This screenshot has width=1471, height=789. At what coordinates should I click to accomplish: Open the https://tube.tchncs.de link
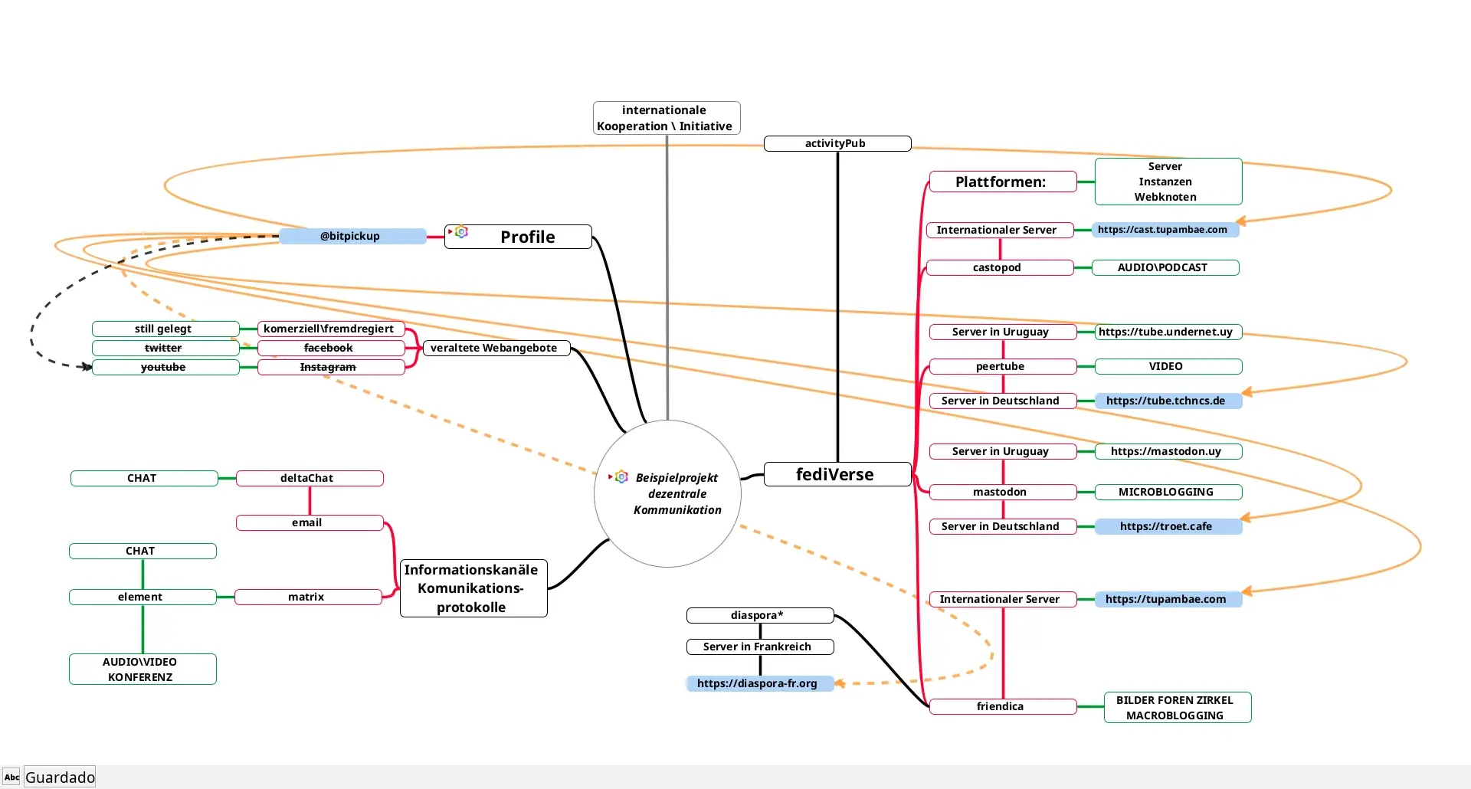[x=1165, y=401]
